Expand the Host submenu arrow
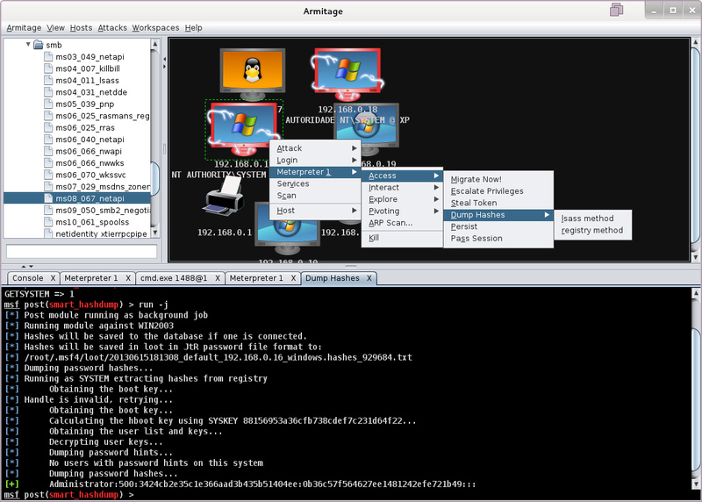The image size is (702, 502). coord(355,210)
